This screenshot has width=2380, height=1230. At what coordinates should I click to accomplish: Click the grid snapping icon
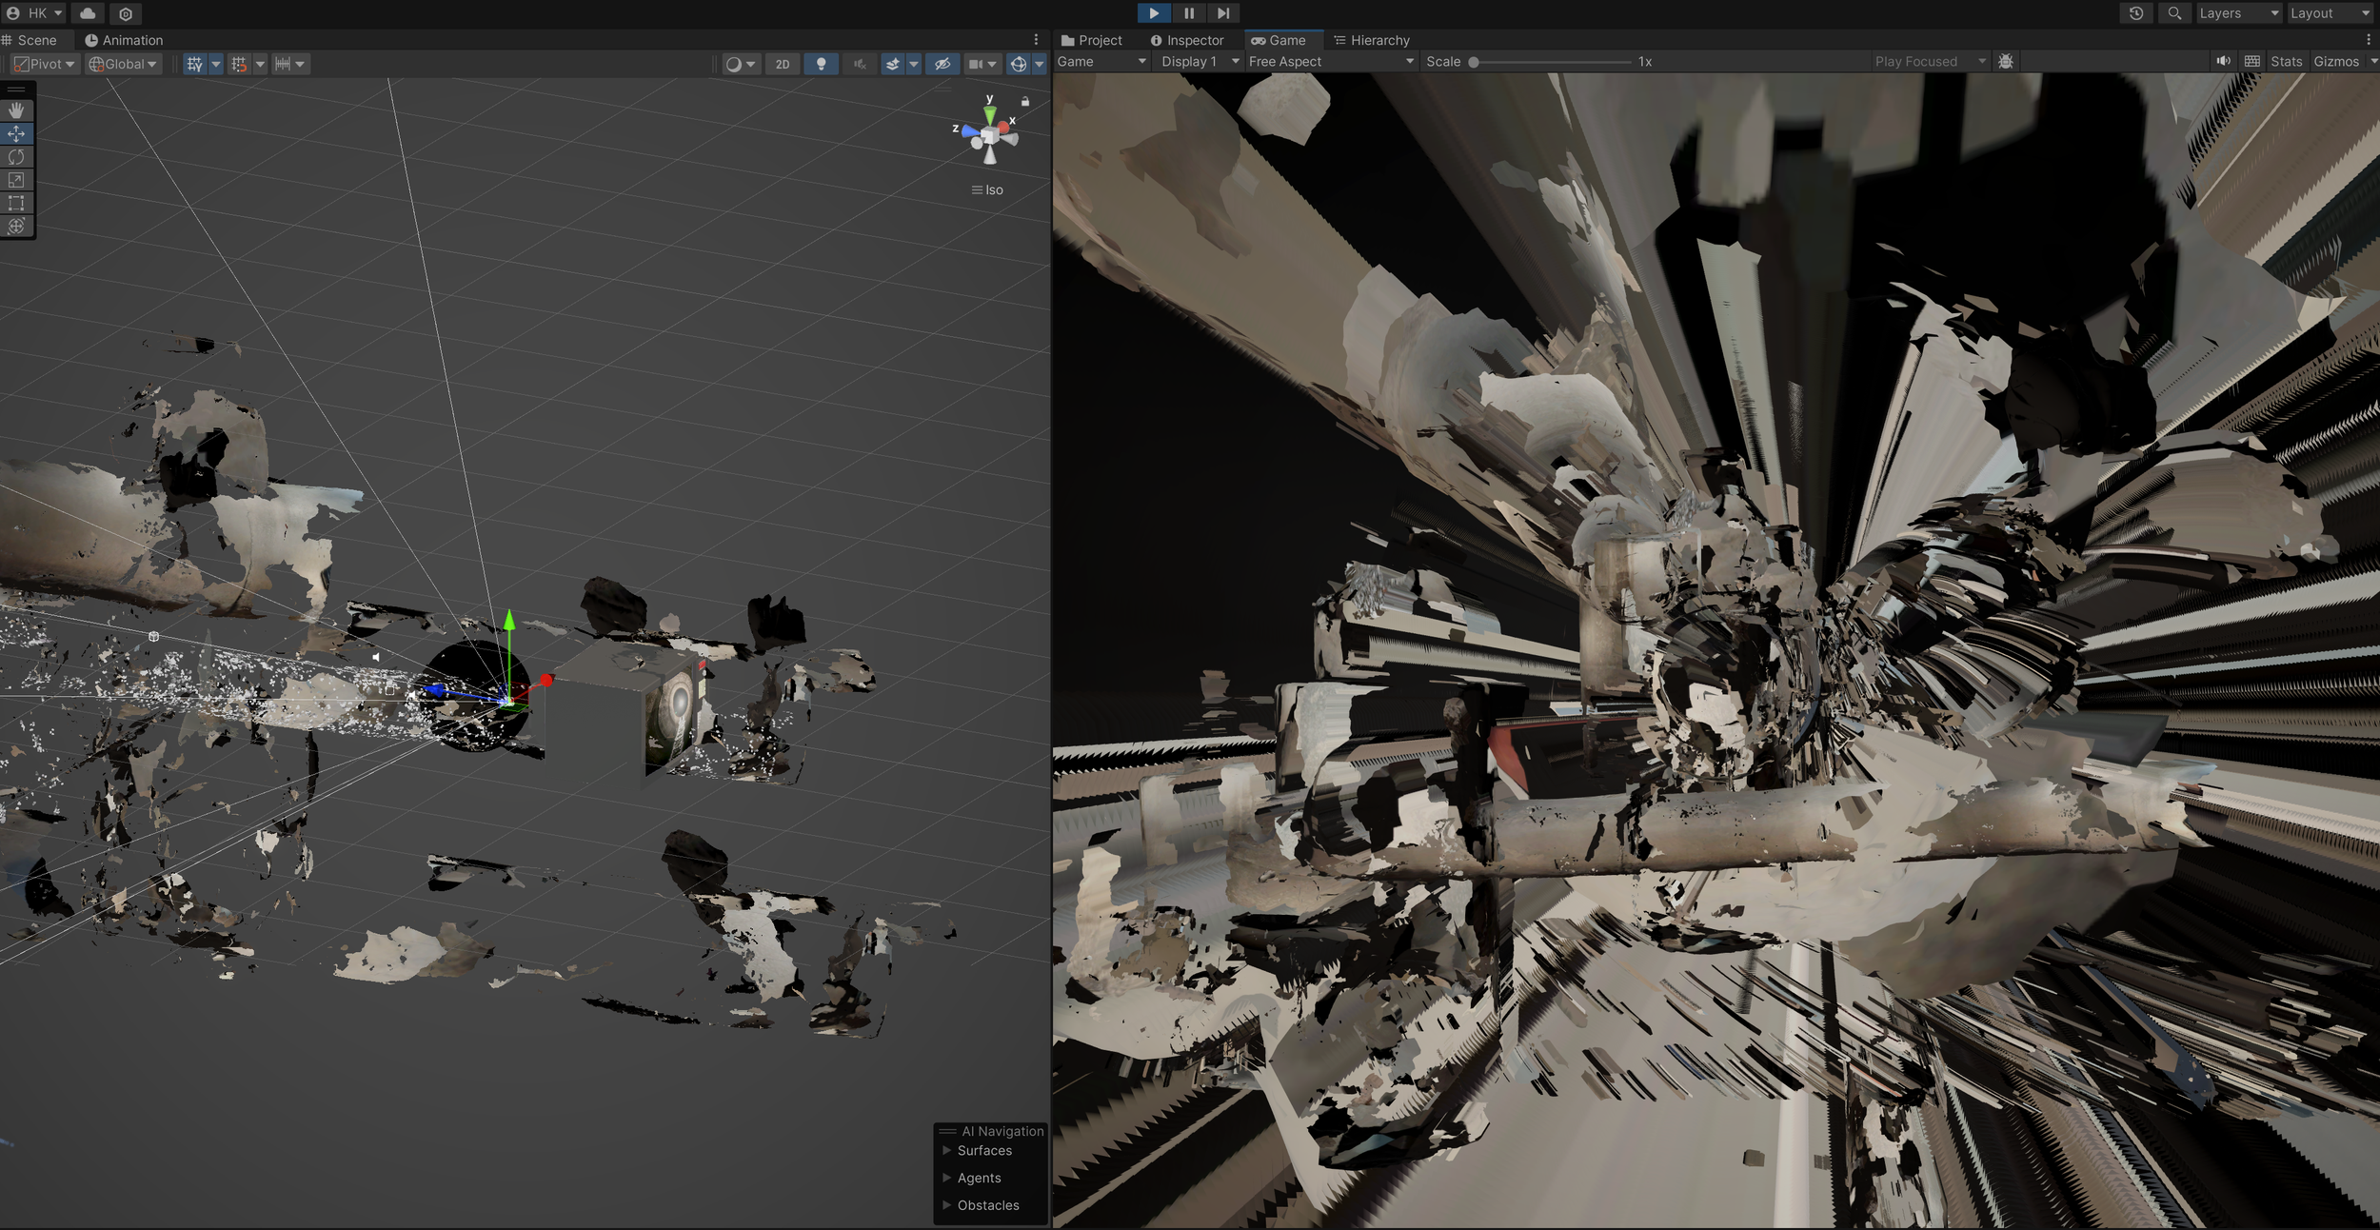point(239,64)
